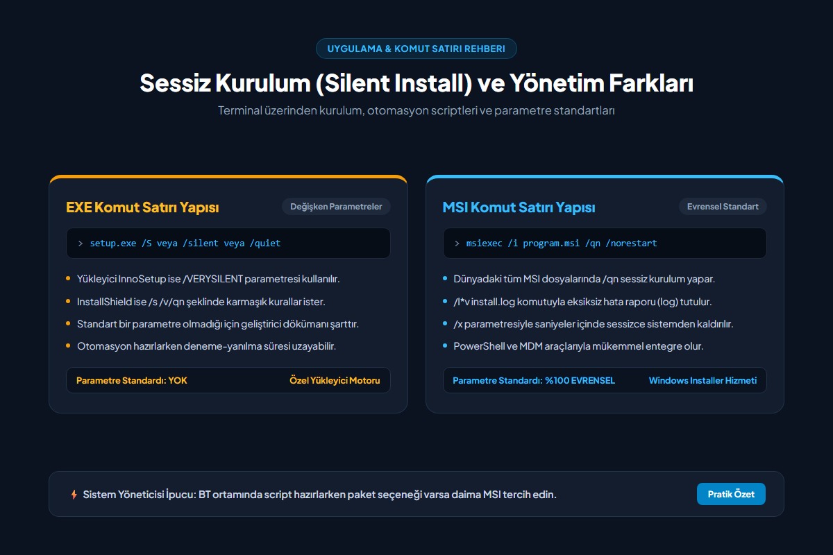Click the Evrensel Standart badge

click(x=723, y=207)
